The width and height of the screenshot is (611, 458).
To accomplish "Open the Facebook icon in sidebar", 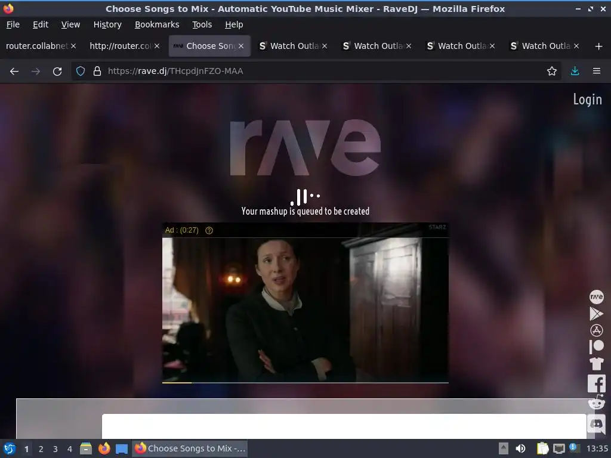I will (x=596, y=383).
